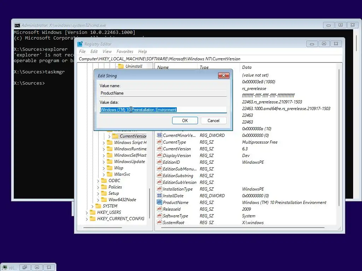
Task: Click the cmd.exe window title icon
Action: (17, 25)
